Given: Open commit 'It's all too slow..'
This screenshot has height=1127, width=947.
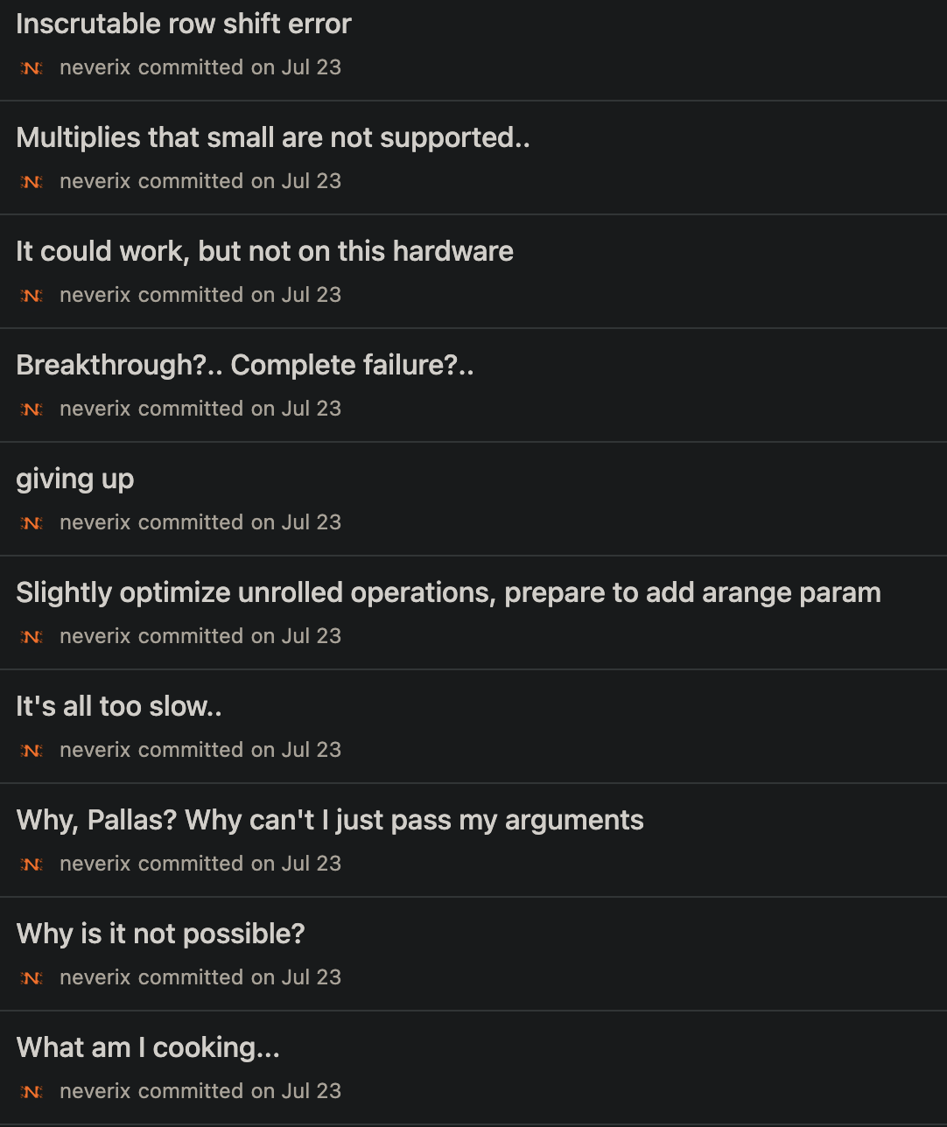Looking at the screenshot, I should coord(119,706).
